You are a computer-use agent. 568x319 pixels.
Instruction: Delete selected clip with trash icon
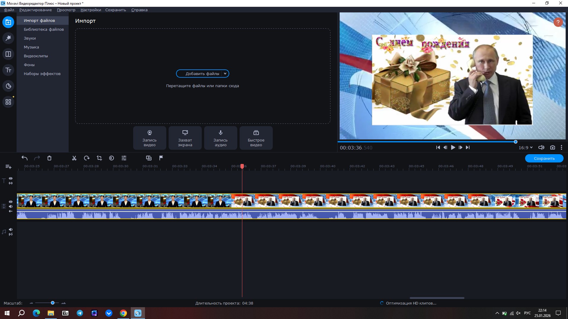(49, 158)
